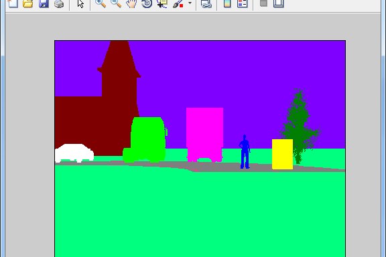Click the white car shape
This screenshot has width=386, height=257.
[x=74, y=153]
